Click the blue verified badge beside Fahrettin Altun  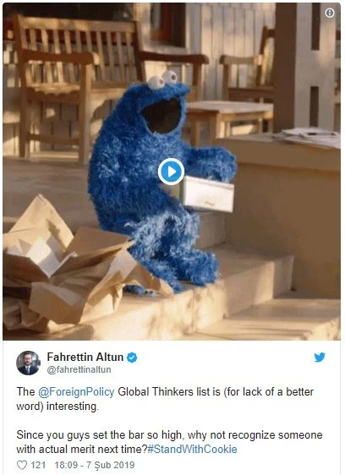132,358
